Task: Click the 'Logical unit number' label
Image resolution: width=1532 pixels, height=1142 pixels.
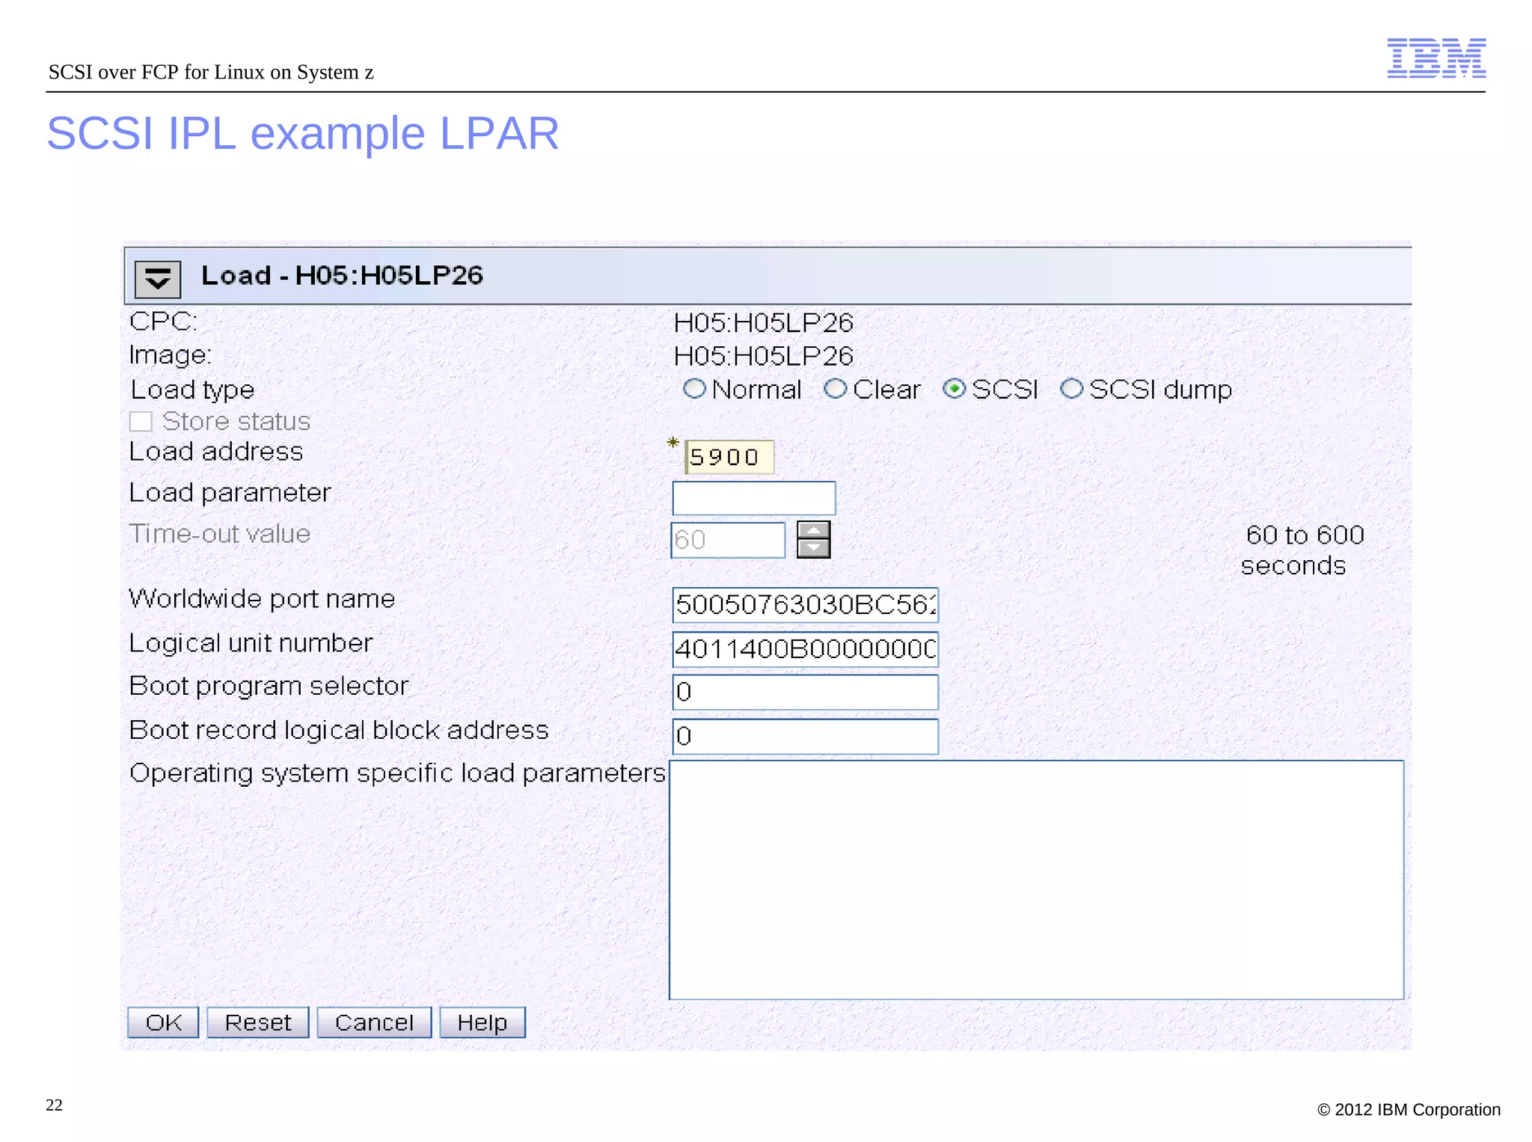Action: 251,643
